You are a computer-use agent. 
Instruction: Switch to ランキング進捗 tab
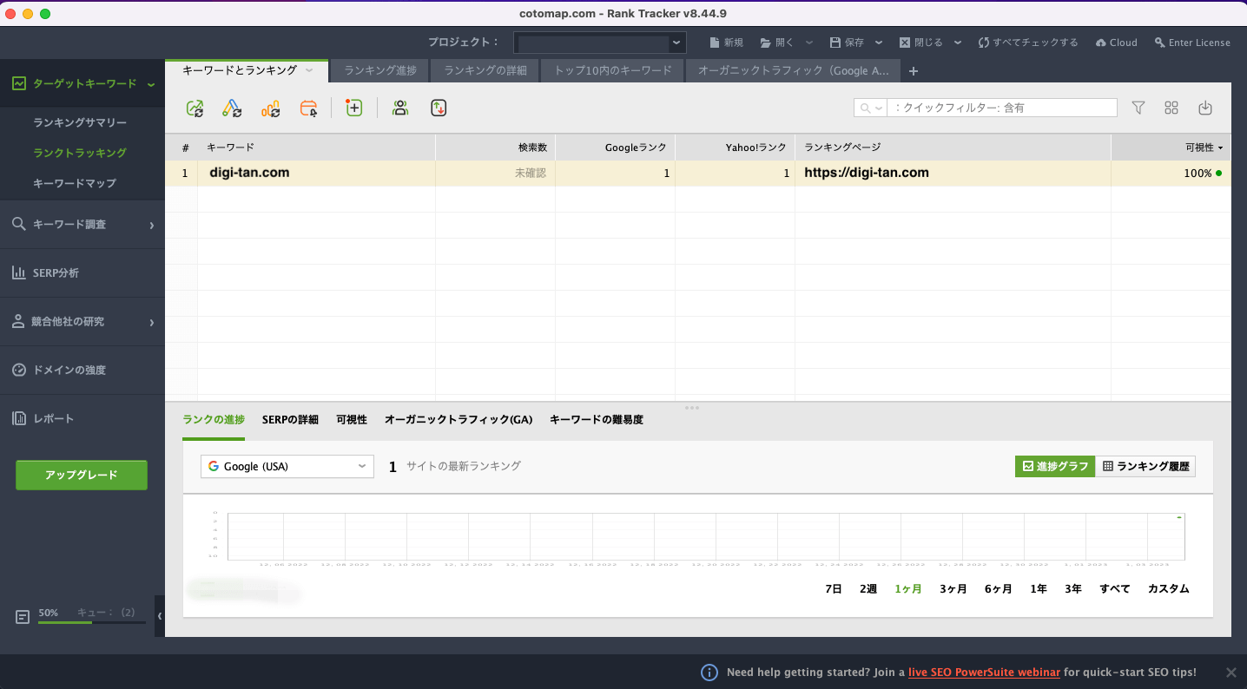point(380,70)
